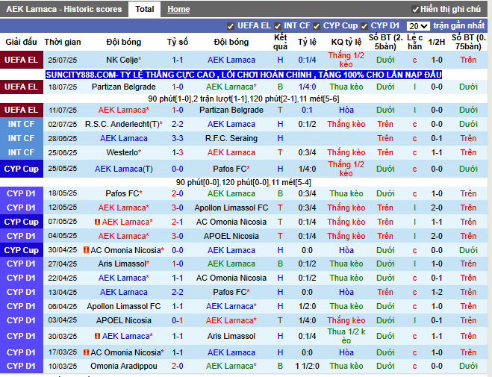
Task: Open Apollon Limassol FC in 12/05/25 row
Action: pos(231,208)
